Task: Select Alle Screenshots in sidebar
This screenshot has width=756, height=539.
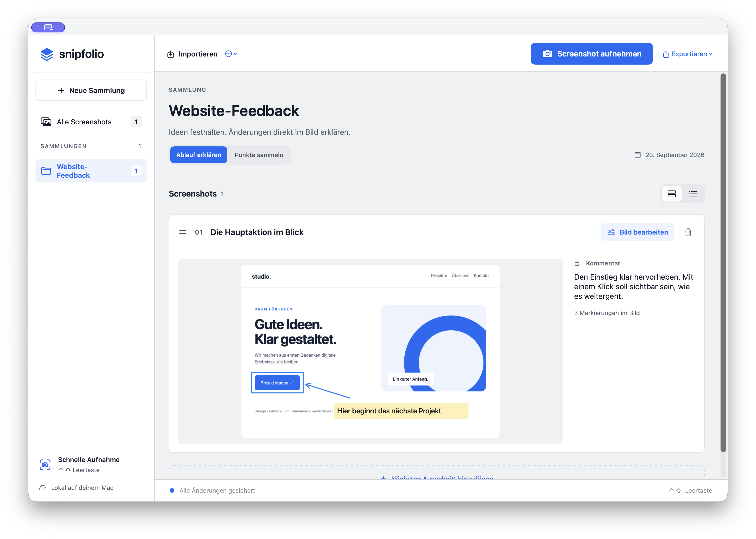Action: point(91,122)
